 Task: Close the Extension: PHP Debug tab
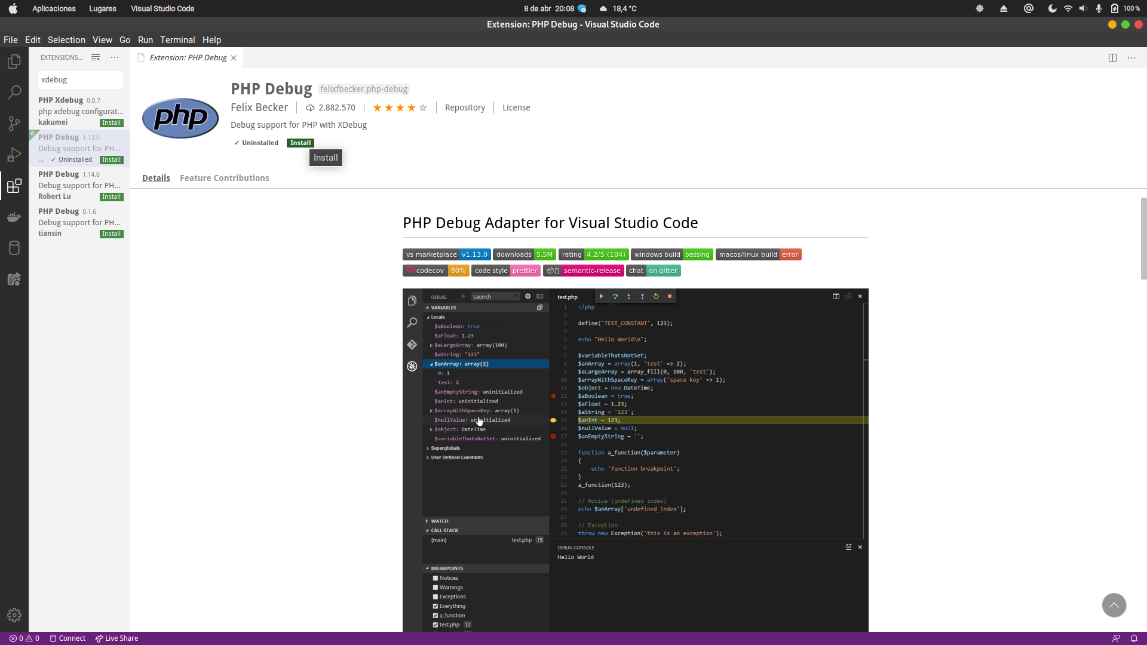(x=234, y=58)
